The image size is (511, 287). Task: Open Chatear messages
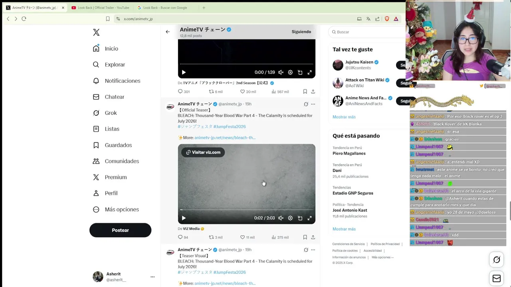click(109, 97)
